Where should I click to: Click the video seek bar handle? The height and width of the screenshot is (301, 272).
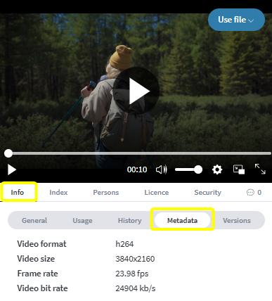8,153
